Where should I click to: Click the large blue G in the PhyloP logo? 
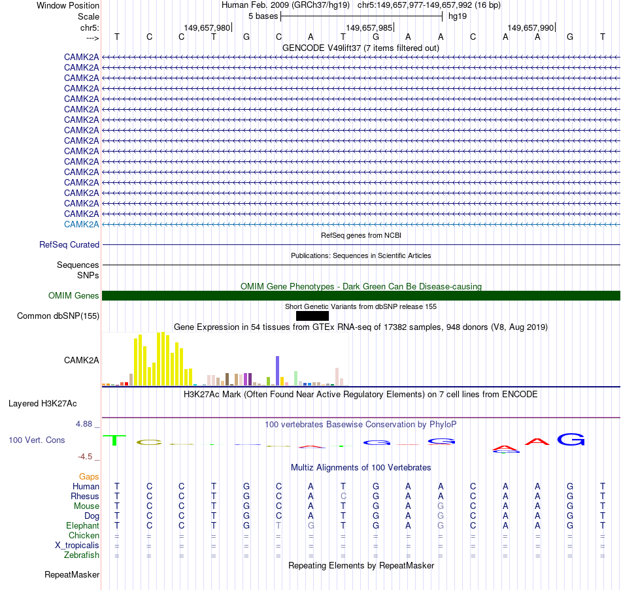[x=571, y=440]
